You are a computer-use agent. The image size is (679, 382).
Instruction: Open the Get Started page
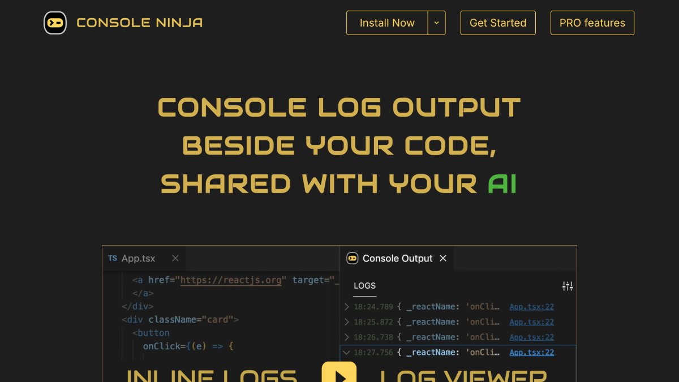[x=498, y=23]
